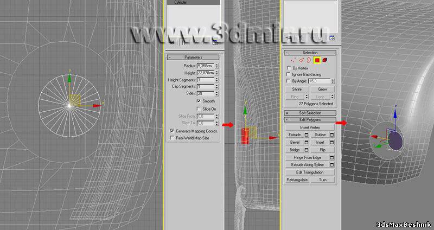Image resolution: width=434 pixels, height=230 pixels.
Task: Select Edge sub-object level icon
Action: tap(301, 60)
